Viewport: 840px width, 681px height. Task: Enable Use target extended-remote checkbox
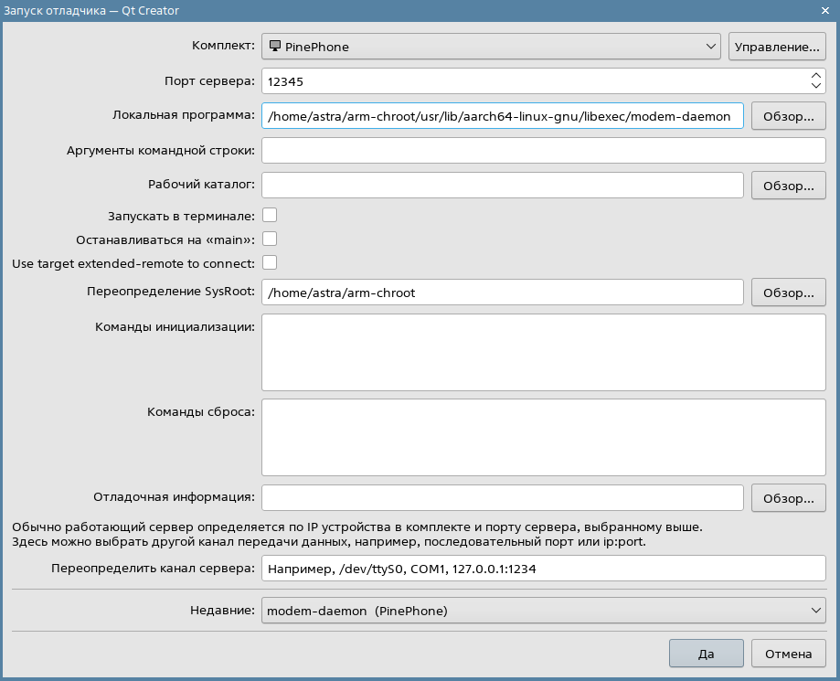[270, 263]
